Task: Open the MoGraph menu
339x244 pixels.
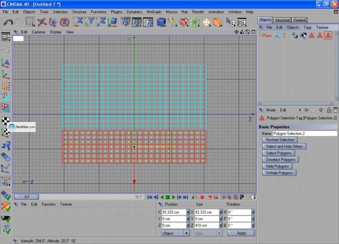Action: click(x=154, y=12)
